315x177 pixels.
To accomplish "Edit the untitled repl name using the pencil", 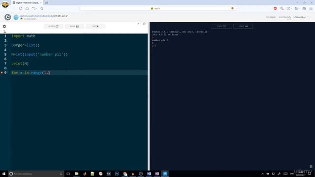I will tap(67, 16).
